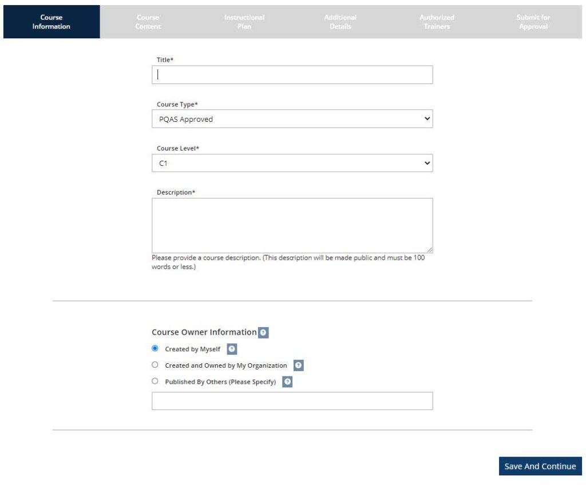View help for Created and Owned by My Organization
Image resolution: width=586 pixels, height=485 pixels.
click(x=298, y=365)
